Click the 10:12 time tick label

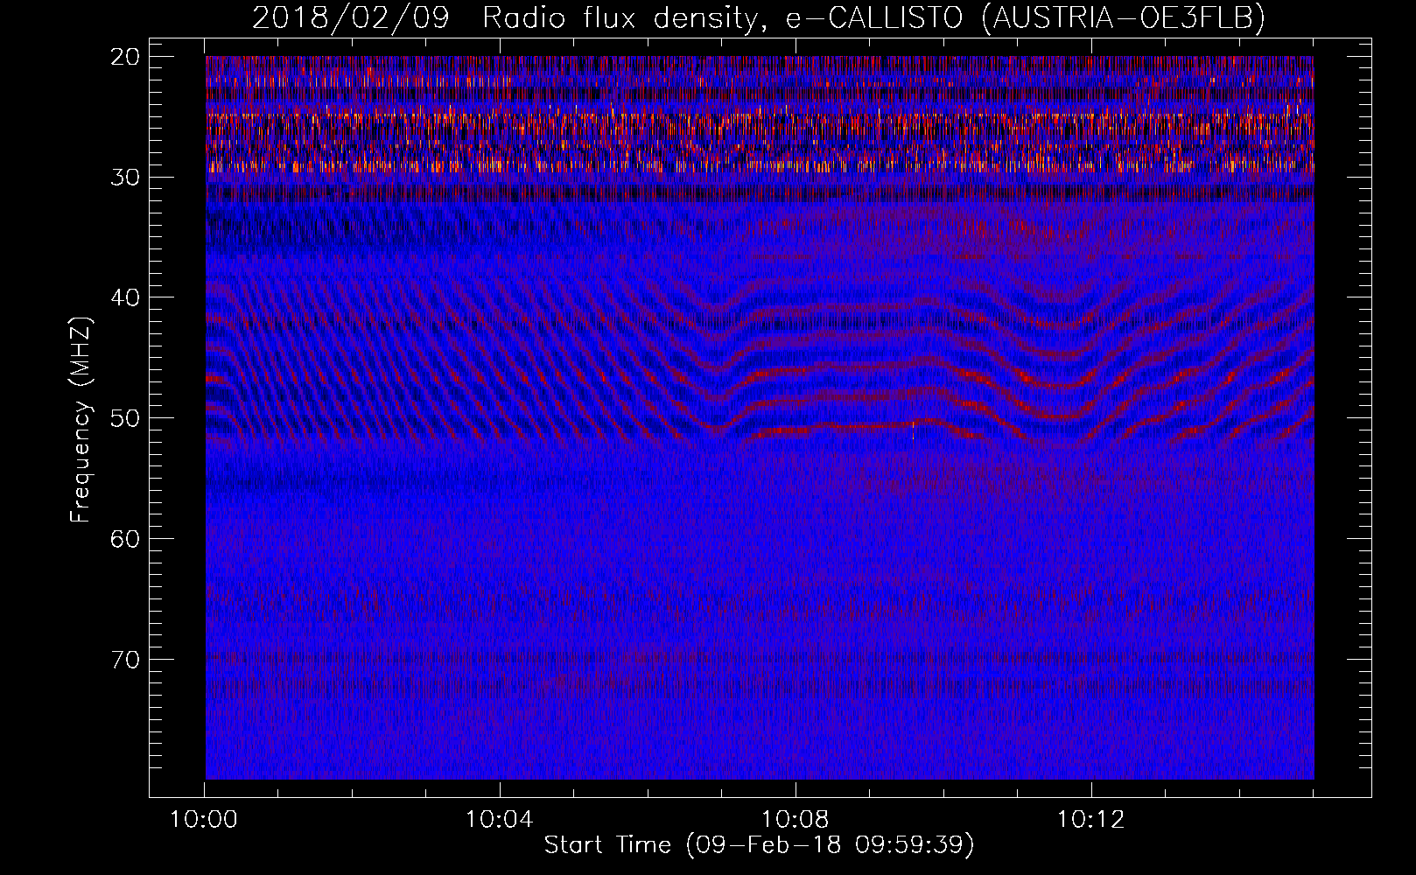(x=1091, y=820)
